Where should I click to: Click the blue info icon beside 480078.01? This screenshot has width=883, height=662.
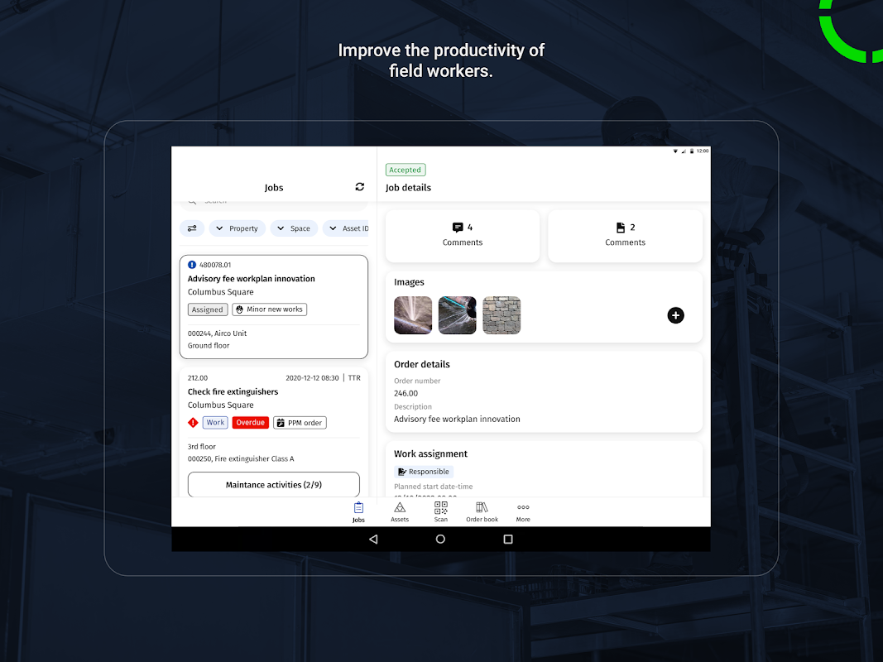192,265
